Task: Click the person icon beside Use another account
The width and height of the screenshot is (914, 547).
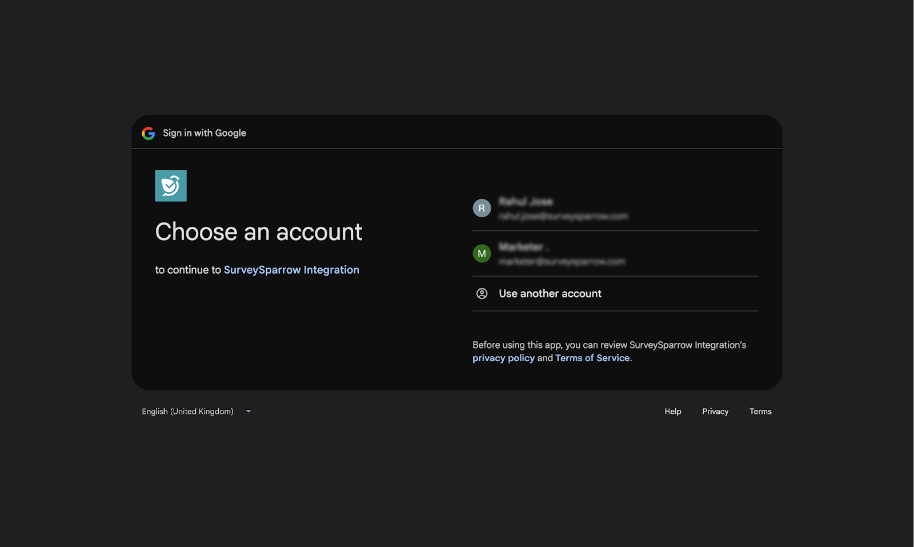Action: [482, 294]
